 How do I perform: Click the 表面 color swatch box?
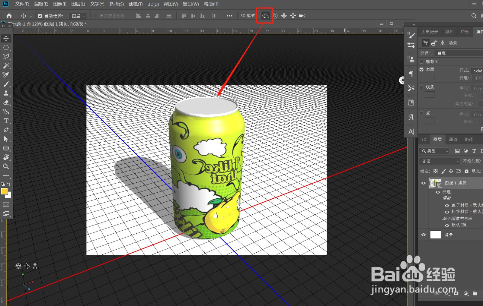(430, 77)
